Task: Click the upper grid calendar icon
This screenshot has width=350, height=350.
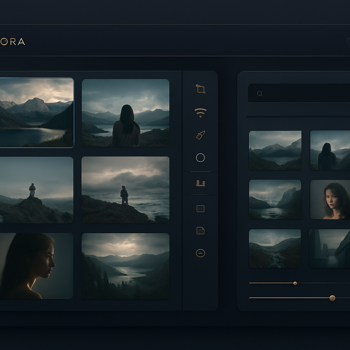Action: [x=200, y=209]
